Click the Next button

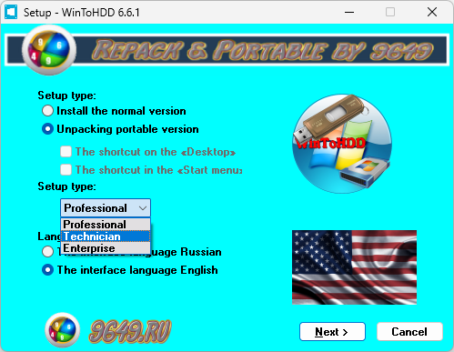pos(332,332)
